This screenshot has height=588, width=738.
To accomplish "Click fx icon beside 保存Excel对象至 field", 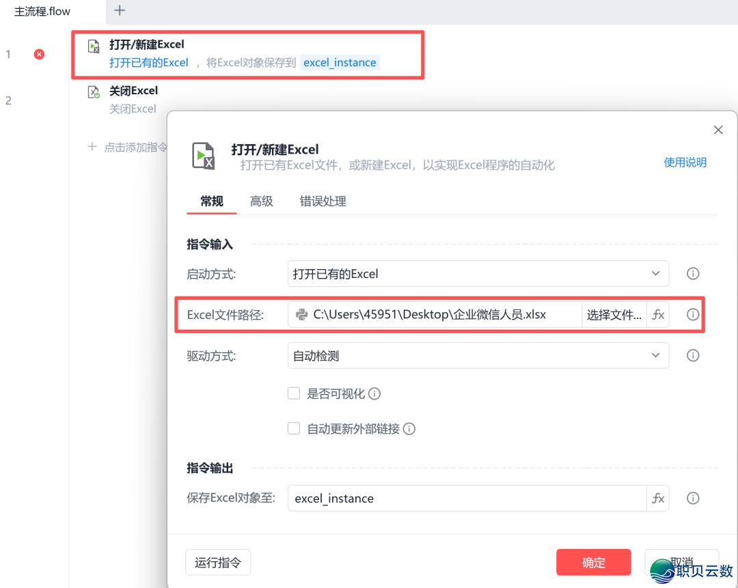I will click(x=657, y=498).
